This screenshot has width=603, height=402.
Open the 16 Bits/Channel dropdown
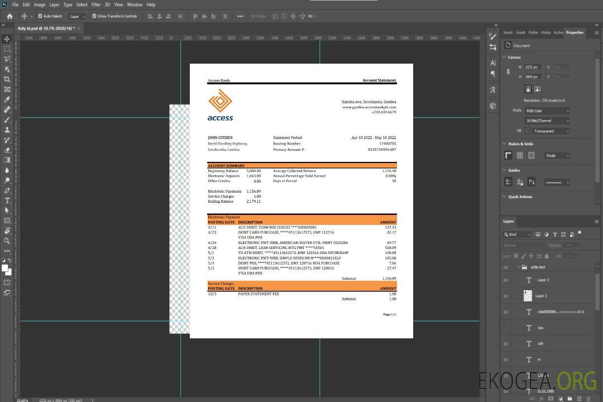click(x=547, y=121)
